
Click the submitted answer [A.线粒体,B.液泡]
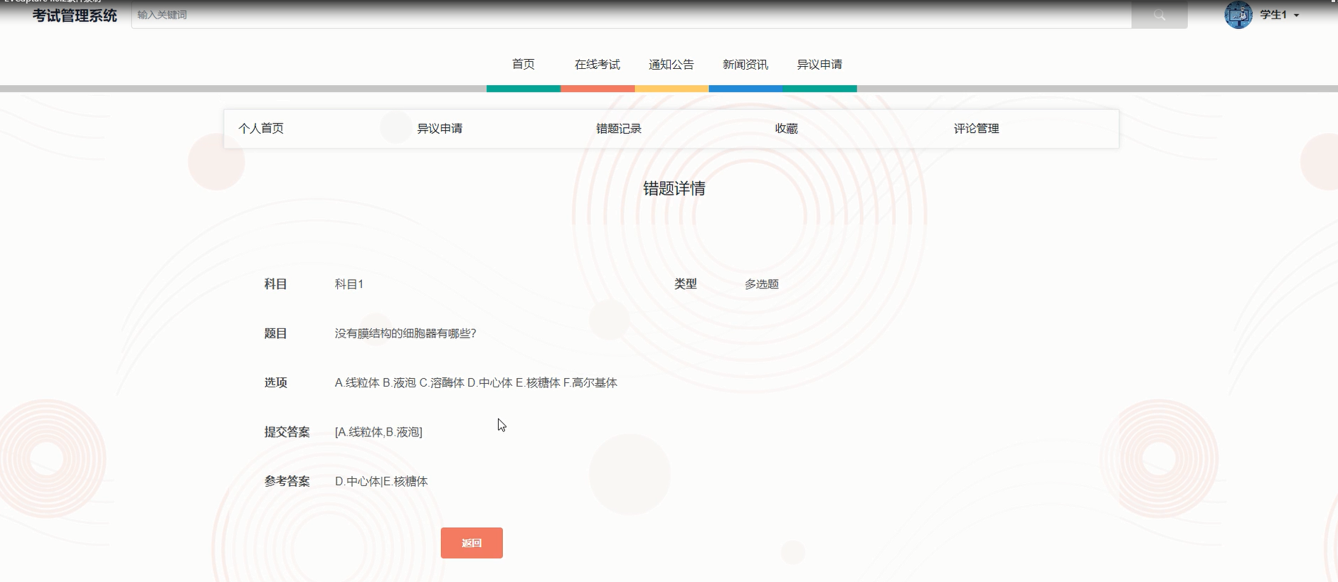tap(378, 432)
